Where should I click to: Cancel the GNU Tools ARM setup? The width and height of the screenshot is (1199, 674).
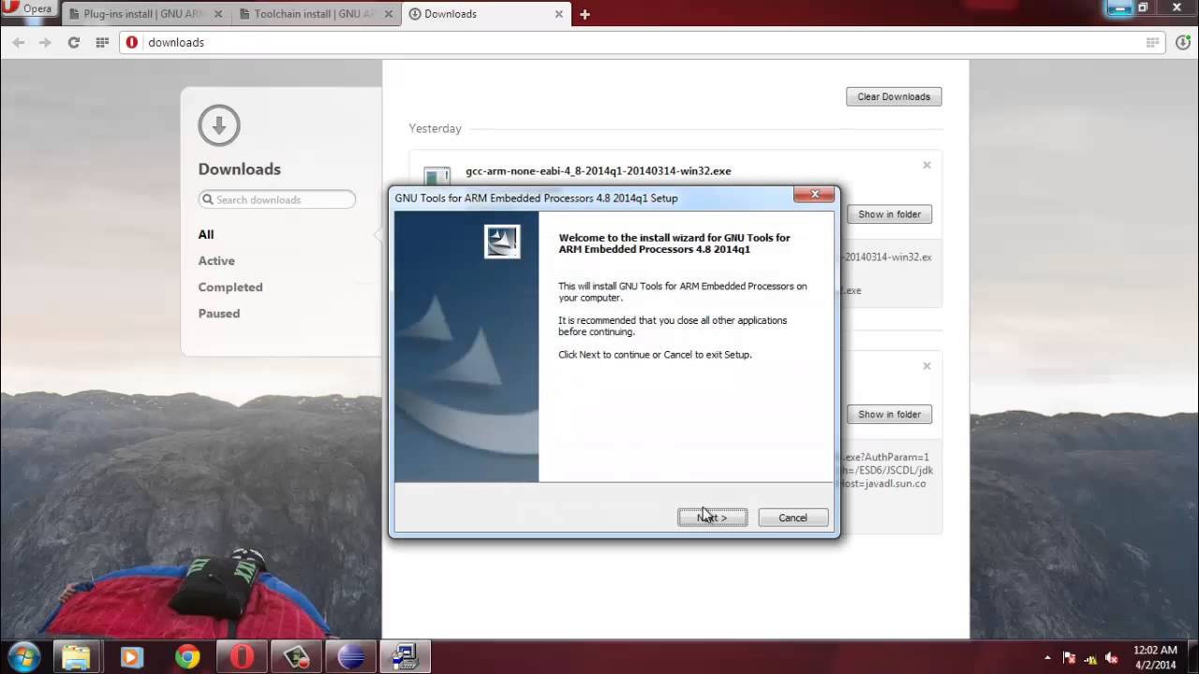click(x=792, y=518)
